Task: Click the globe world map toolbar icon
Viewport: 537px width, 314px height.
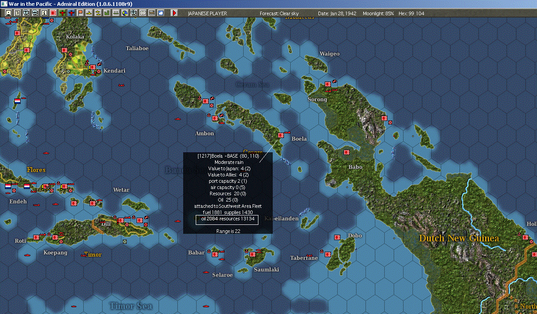Action: click(x=125, y=13)
